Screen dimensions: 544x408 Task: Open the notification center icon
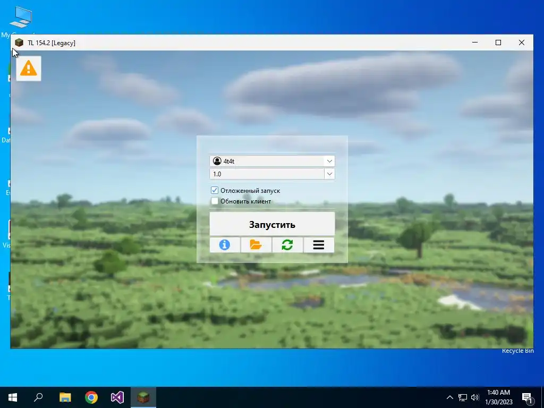click(x=528, y=397)
